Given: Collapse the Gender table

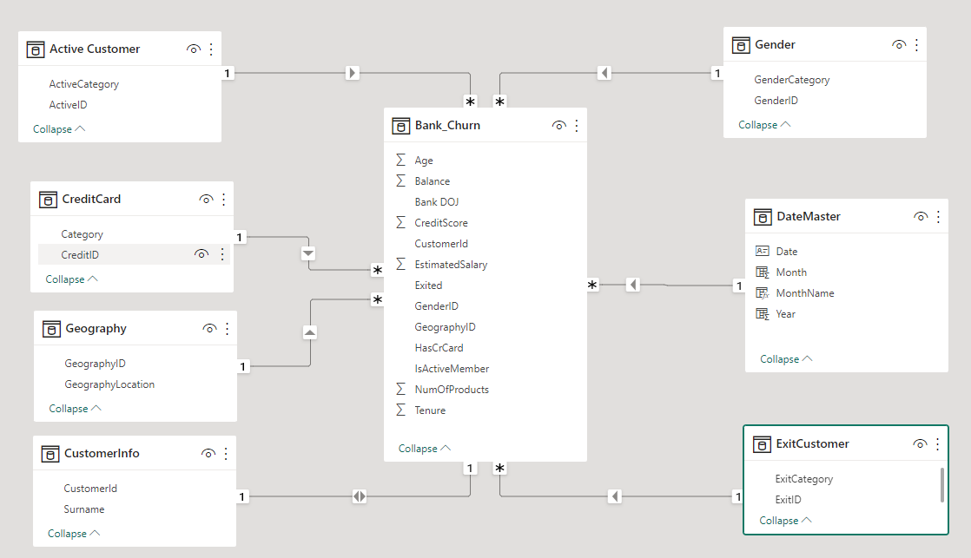Looking at the screenshot, I should tap(765, 125).
